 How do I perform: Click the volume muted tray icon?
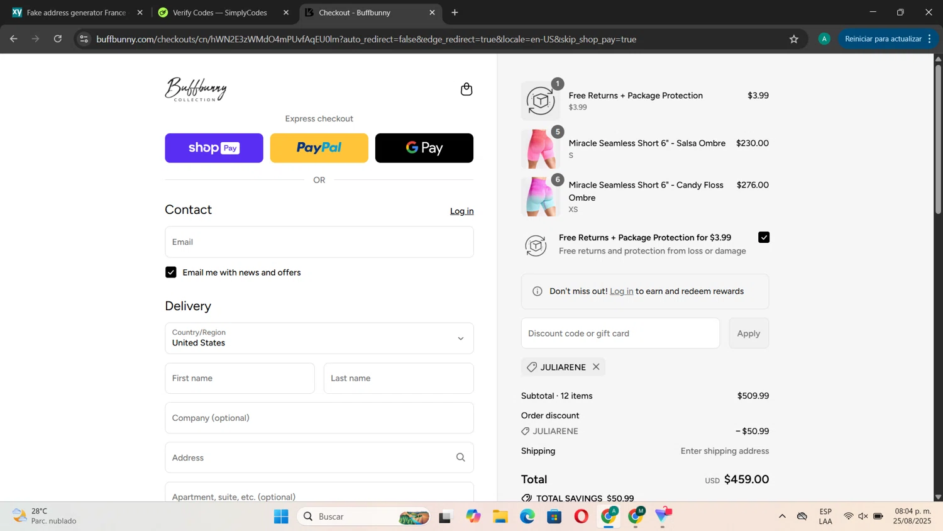point(863,517)
